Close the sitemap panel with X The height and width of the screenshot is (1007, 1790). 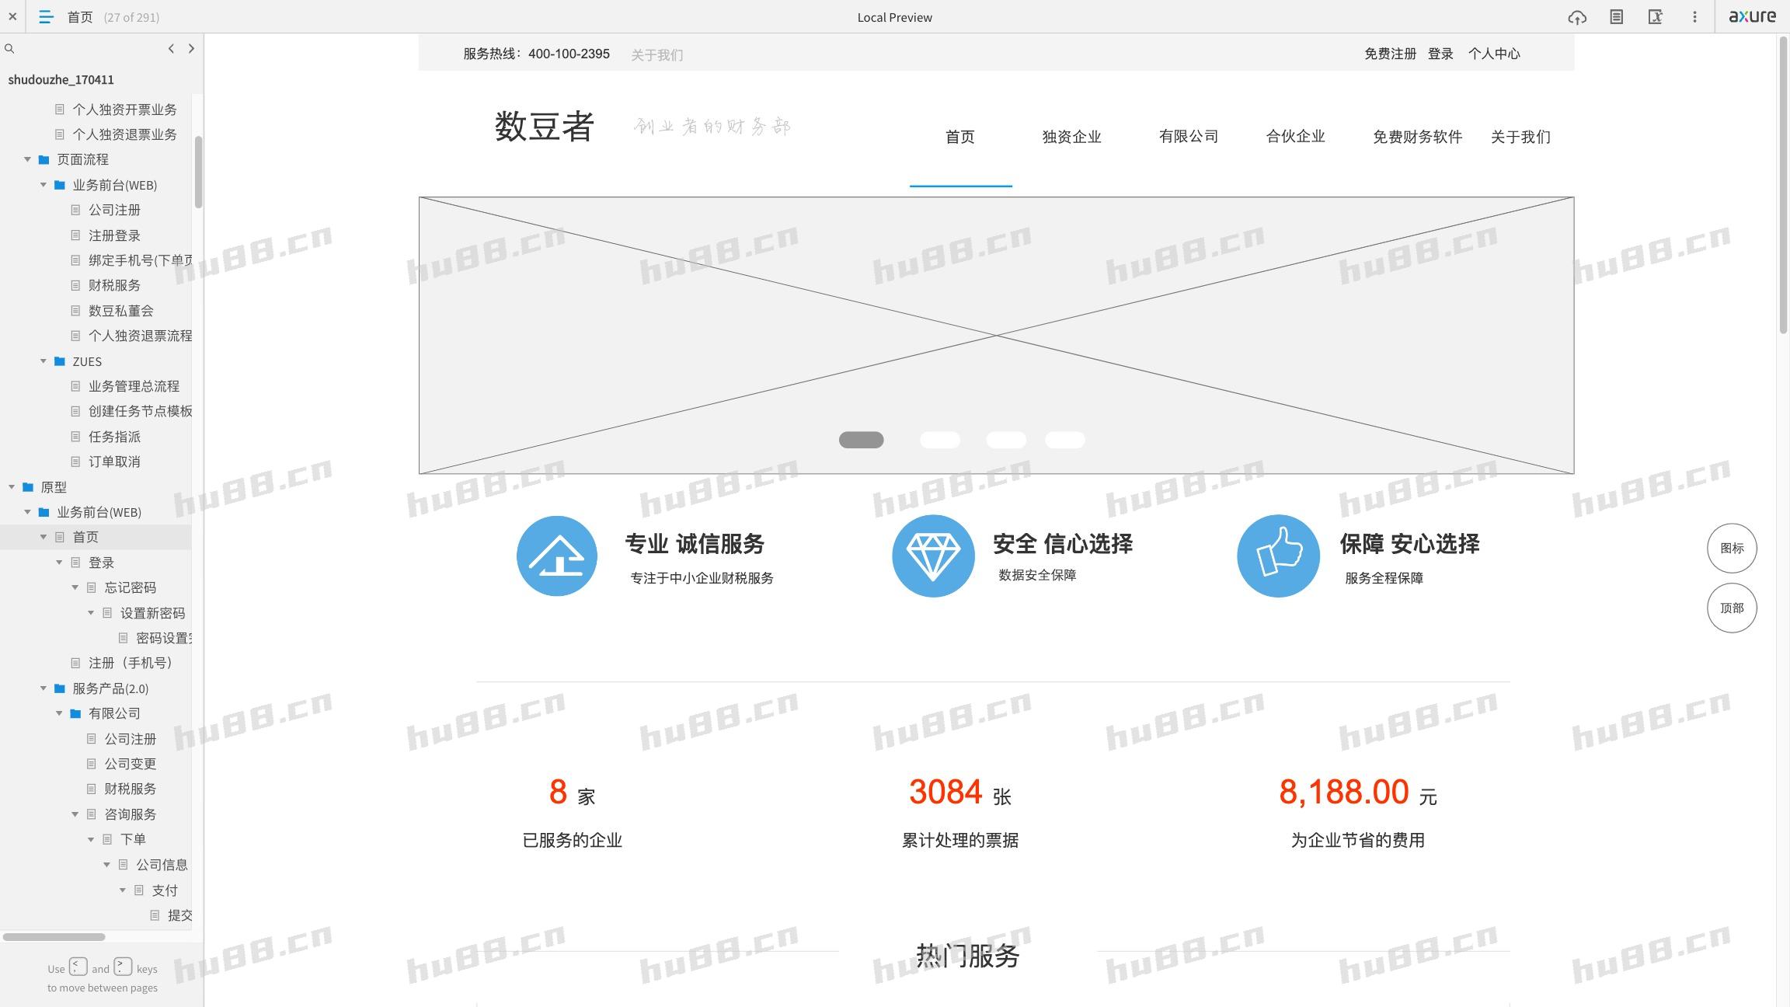[x=12, y=16]
